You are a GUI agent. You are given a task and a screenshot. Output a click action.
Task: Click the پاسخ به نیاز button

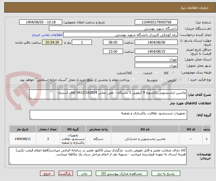166,174
